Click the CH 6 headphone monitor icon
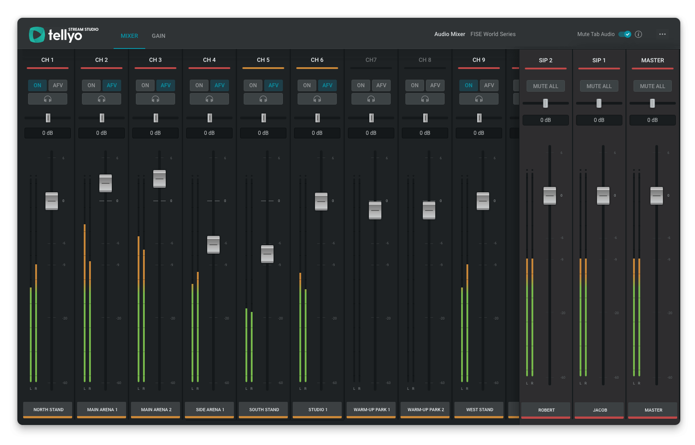Viewport: 695px width, 445px height. point(317,99)
